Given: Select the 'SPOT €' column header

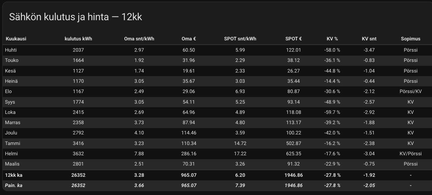Looking at the screenshot, I should click(293, 39).
